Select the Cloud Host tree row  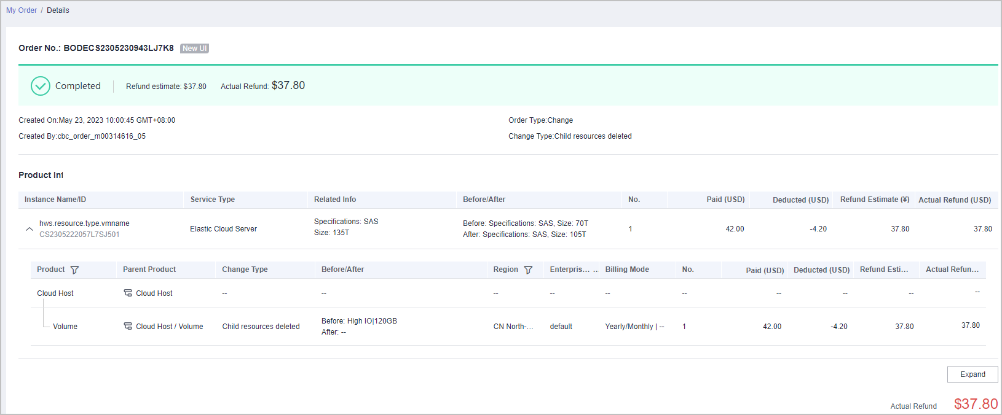[55, 293]
